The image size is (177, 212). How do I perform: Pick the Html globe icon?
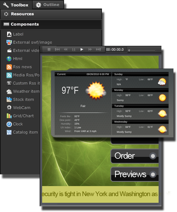pyautogui.click(x=9, y=59)
